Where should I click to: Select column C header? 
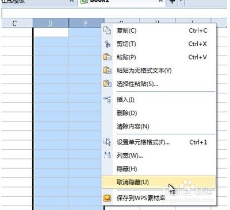point(17,23)
